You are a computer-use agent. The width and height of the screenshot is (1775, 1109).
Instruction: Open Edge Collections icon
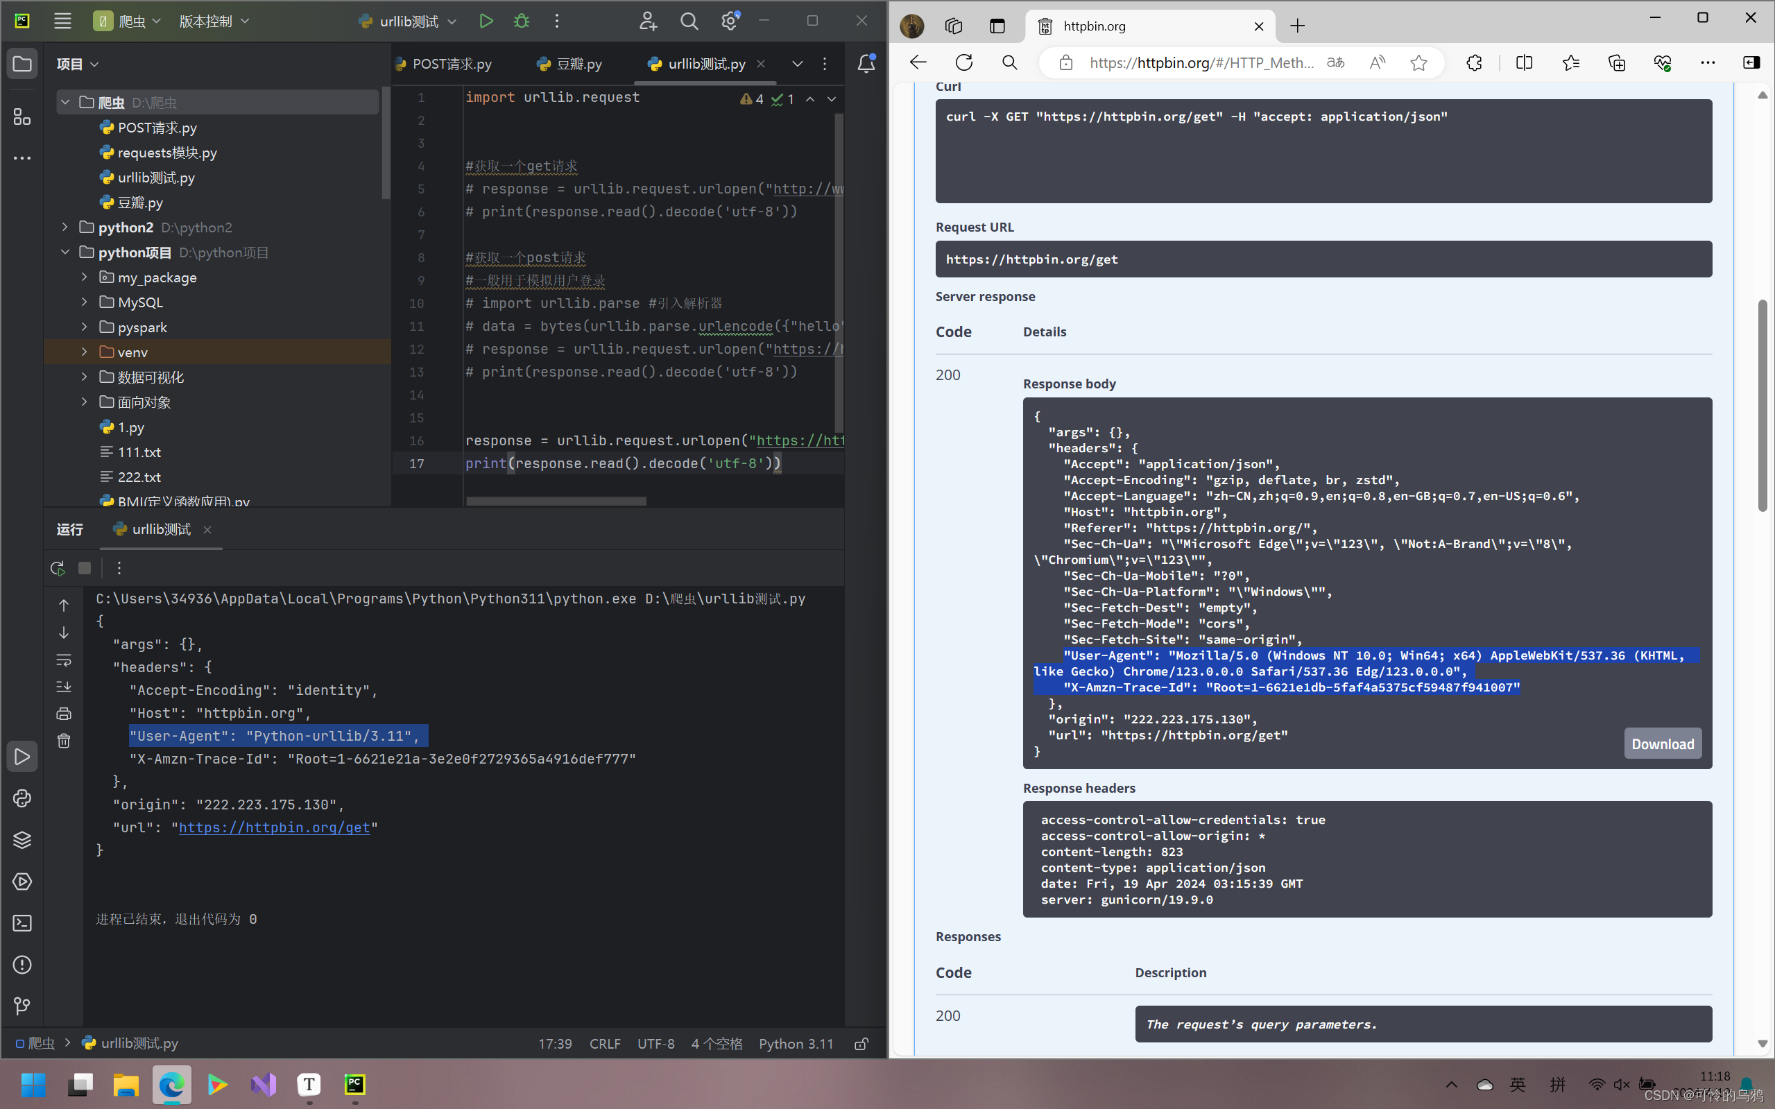(1617, 63)
